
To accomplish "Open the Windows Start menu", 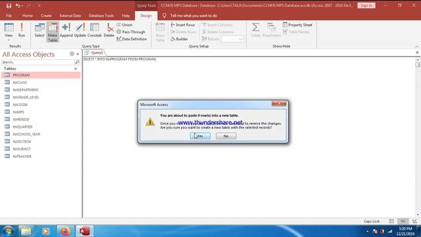I will coord(8,231).
